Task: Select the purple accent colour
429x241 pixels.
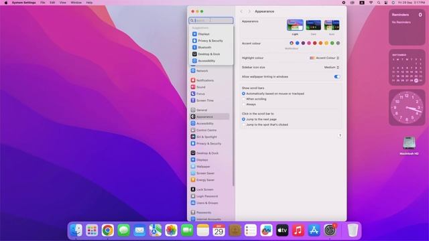Action: (303, 43)
